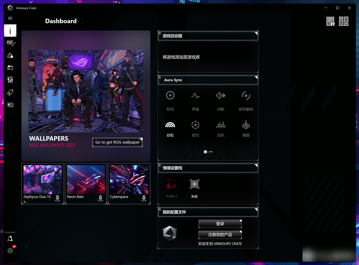Viewport: 359px width, 265px height.
Task: Click the list view icon at top right
Action: (x=330, y=22)
